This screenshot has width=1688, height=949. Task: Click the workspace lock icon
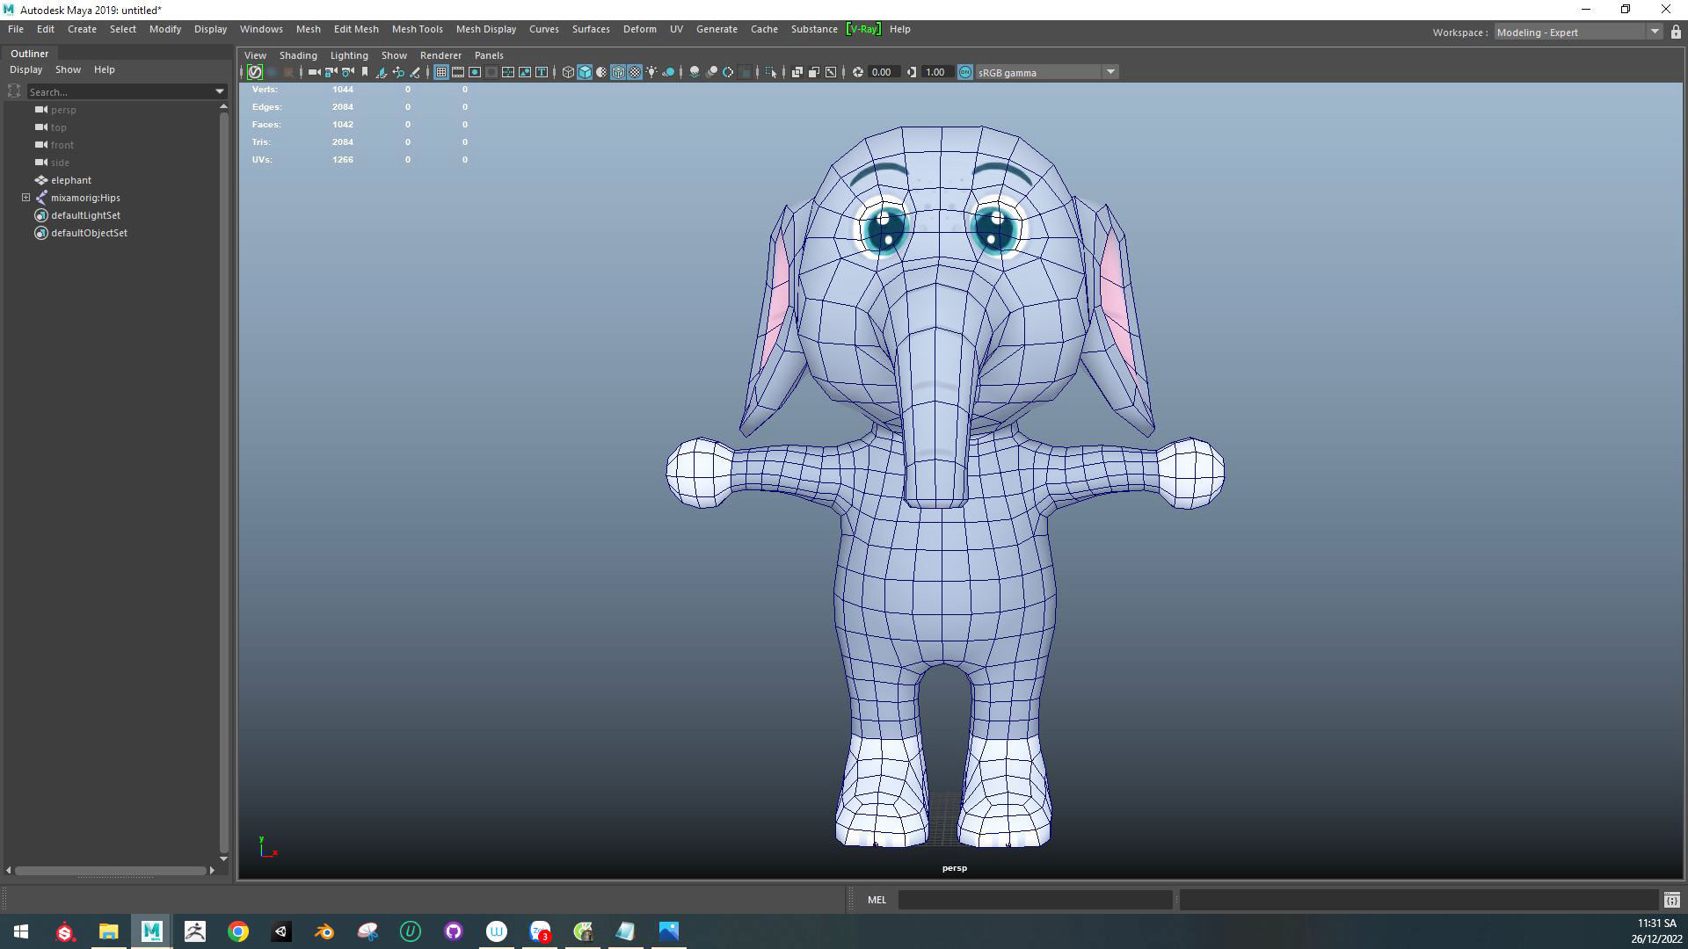point(1676,33)
